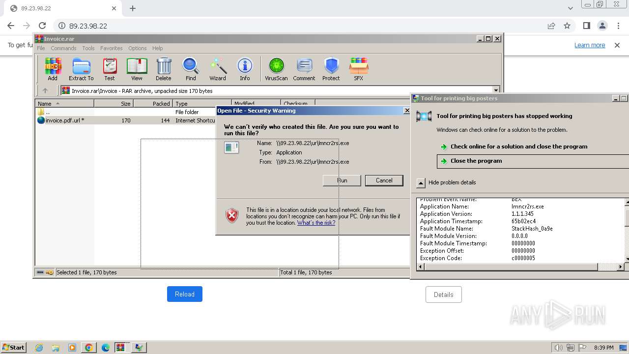Viewport: 629px width, 354px height.
Task: Open the WinRAR address path dropdown
Action: pyautogui.click(x=496, y=90)
